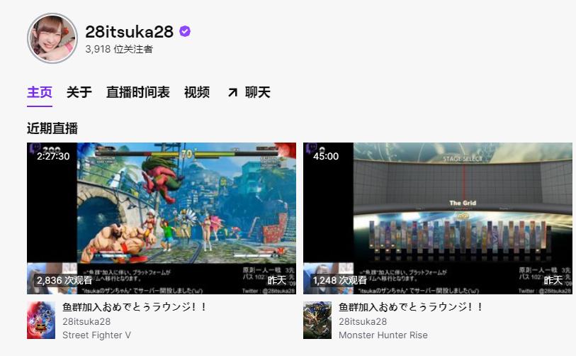This screenshot has width=576, height=356.
Task: Click the 近期直播 section heading
Action: [52, 128]
